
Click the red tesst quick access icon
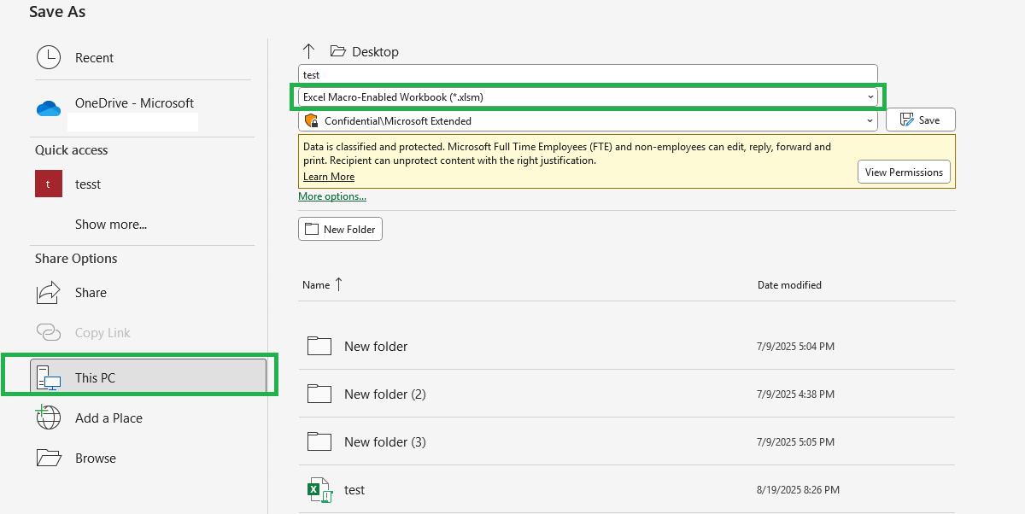(x=49, y=184)
